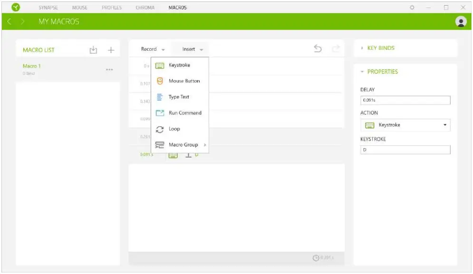Open Macro 1 more options ellipsis
Viewport: 473px width, 274px height.
109,70
